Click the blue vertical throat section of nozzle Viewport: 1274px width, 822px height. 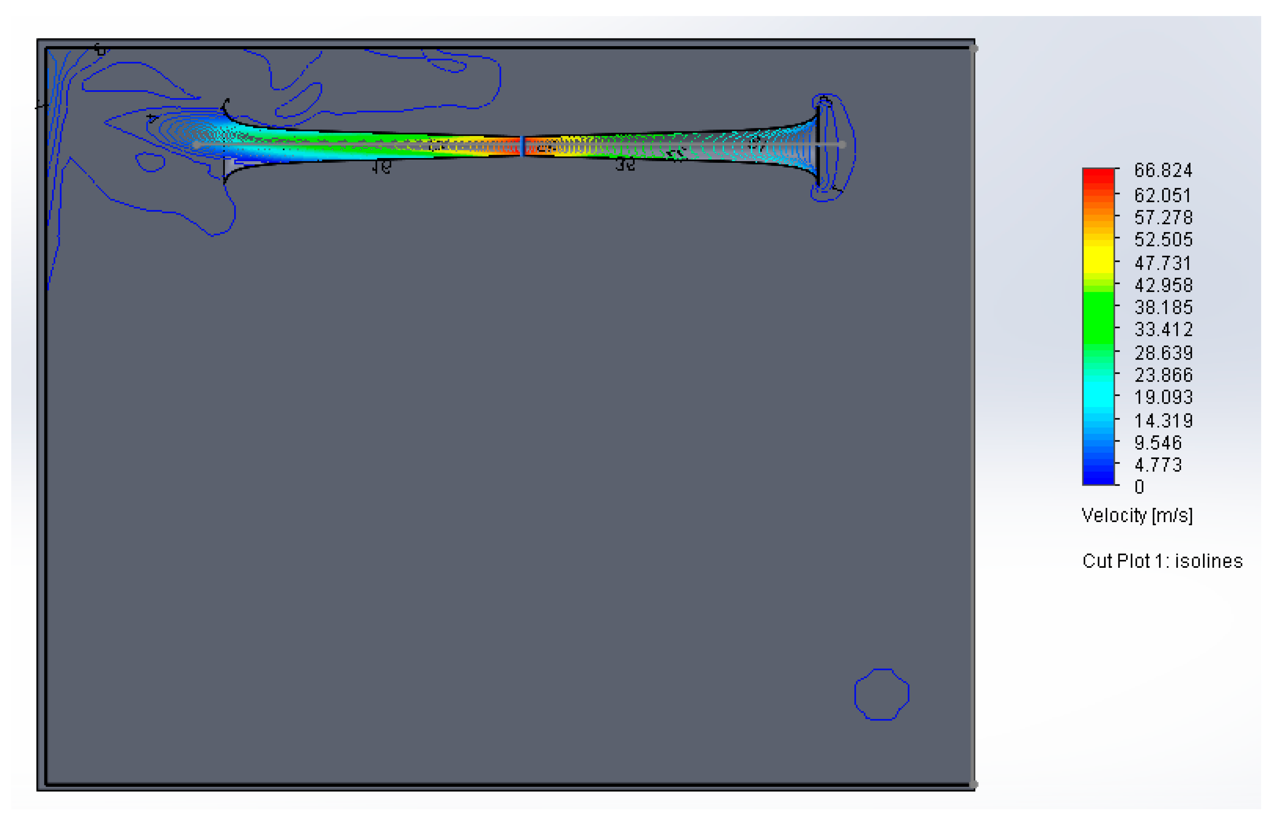522,146
